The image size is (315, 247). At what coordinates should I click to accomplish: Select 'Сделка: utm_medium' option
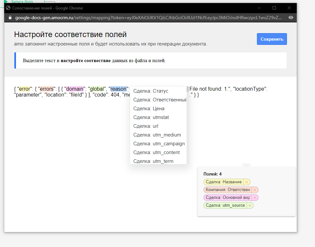(157, 135)
